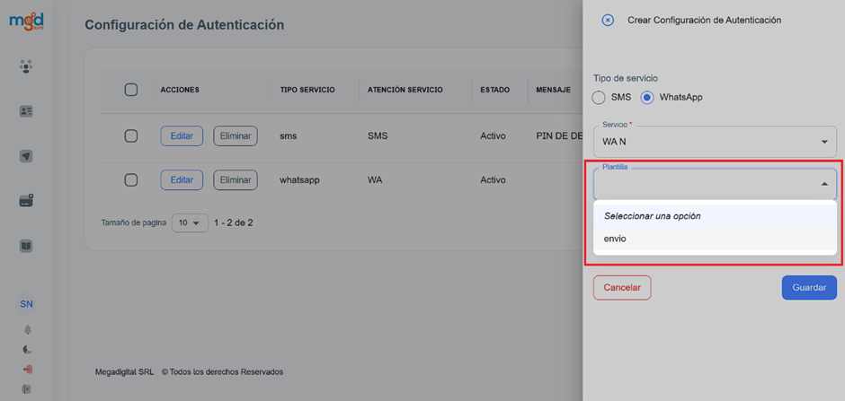Collapse the Plantilla dropdown arrow

tap(824, 185)
